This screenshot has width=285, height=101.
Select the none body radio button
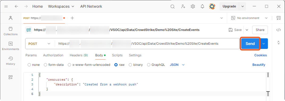[29, 65]
